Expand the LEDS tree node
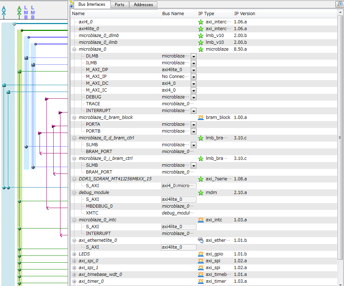The image size is (344, 286). click(x=74, y=254)
